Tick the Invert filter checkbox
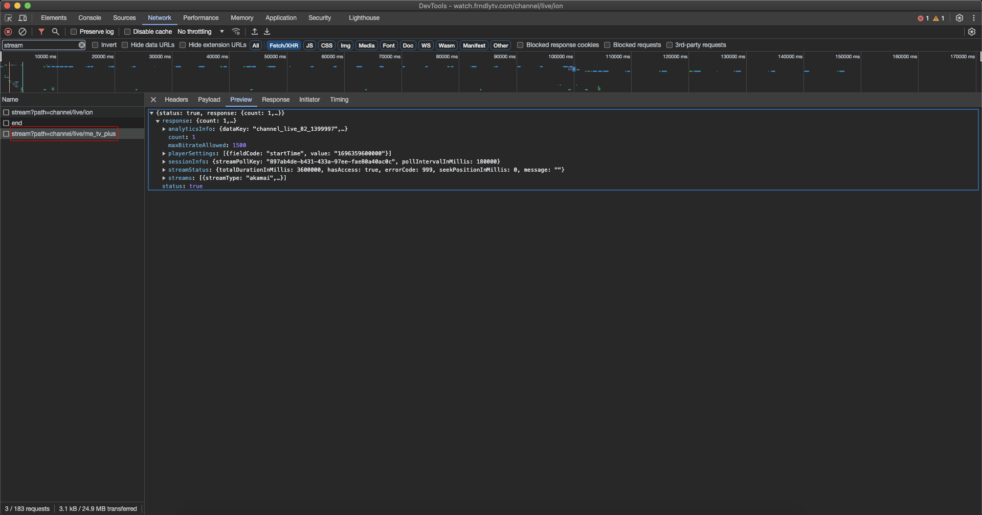The height and width of the screenshot is (515, 982). tap(95, 45)
